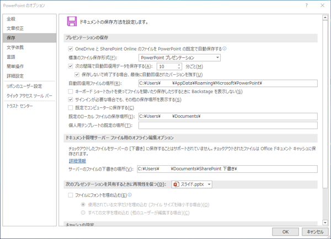Open the 文章校正 category

[x=30, y=29]
